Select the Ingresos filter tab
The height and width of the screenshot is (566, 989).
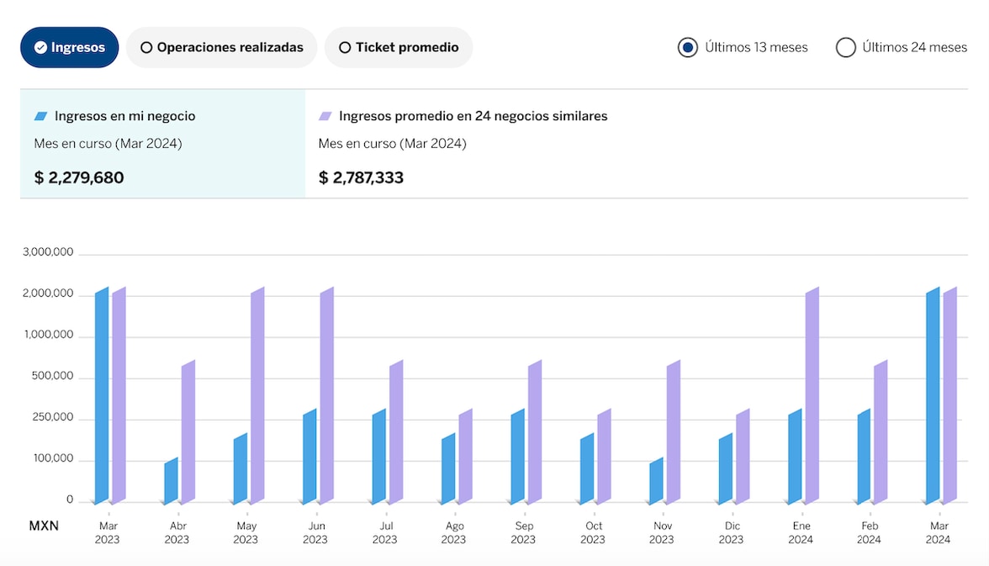click(70, 47)
